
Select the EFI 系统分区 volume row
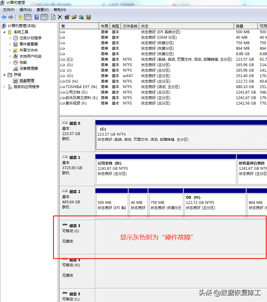pyautogui.click(x=163, y=32)
